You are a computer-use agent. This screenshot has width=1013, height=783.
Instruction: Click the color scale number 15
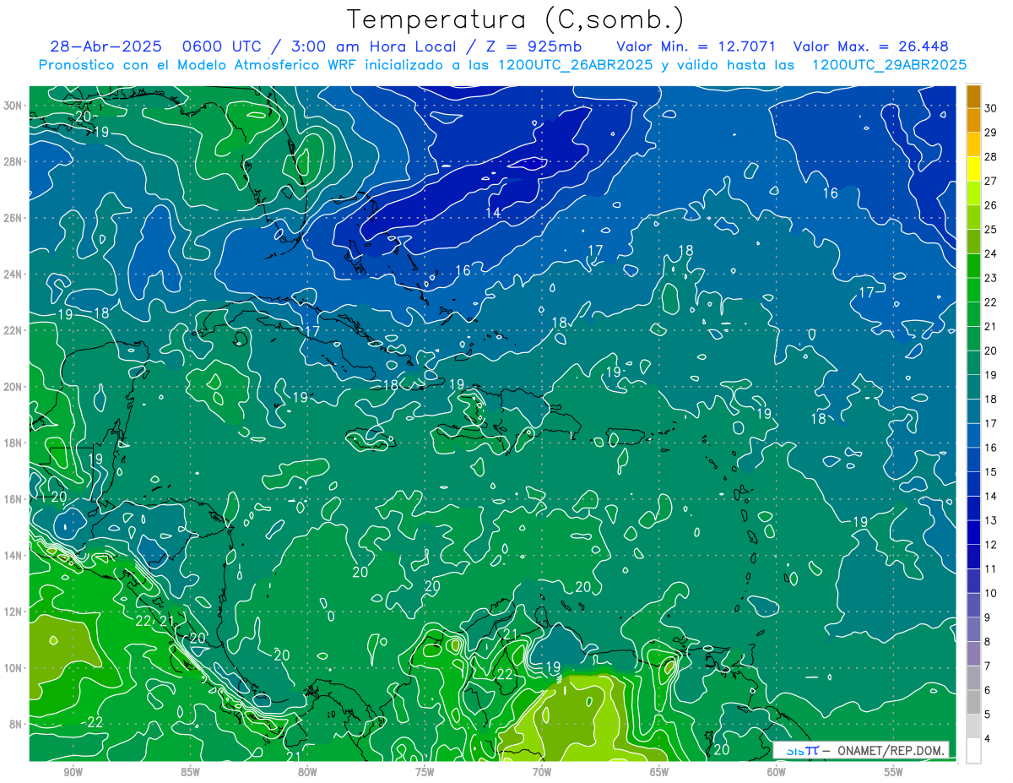[991, 471]
